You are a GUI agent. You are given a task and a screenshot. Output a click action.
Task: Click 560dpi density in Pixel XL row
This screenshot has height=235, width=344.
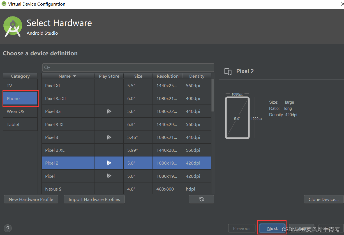[197, 86]
